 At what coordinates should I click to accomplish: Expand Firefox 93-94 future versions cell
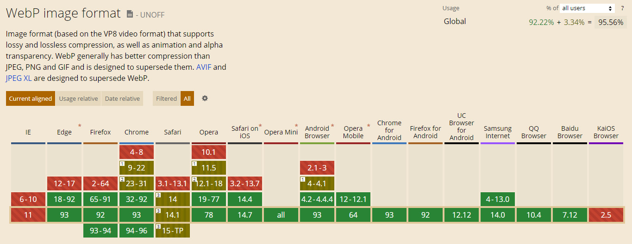tap(100, 231)
